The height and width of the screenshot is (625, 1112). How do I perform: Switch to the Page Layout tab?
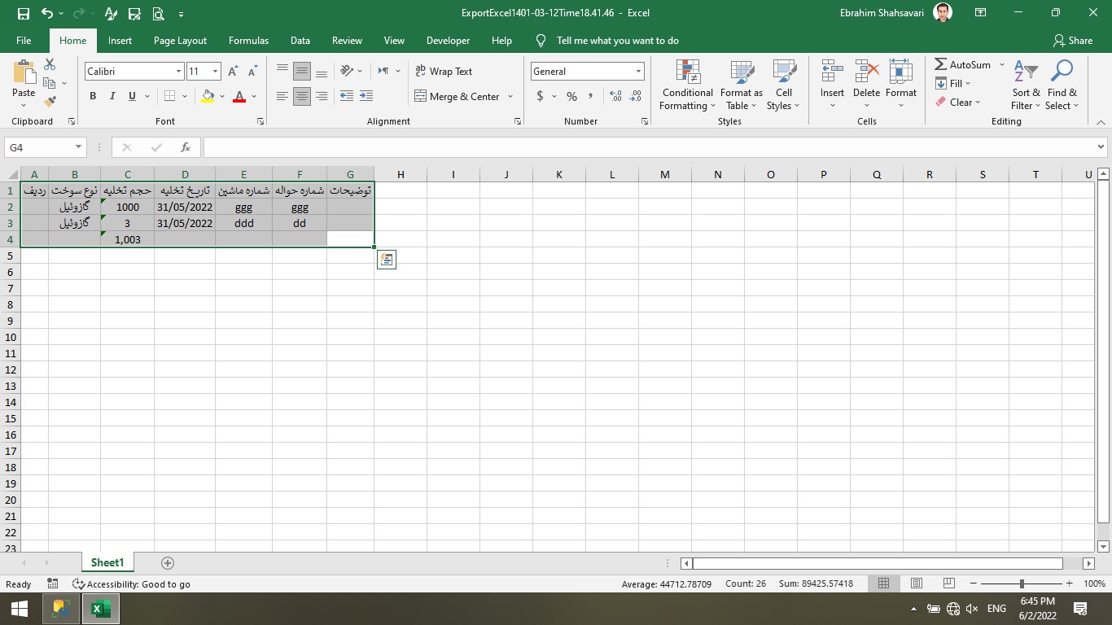point(180,41)
